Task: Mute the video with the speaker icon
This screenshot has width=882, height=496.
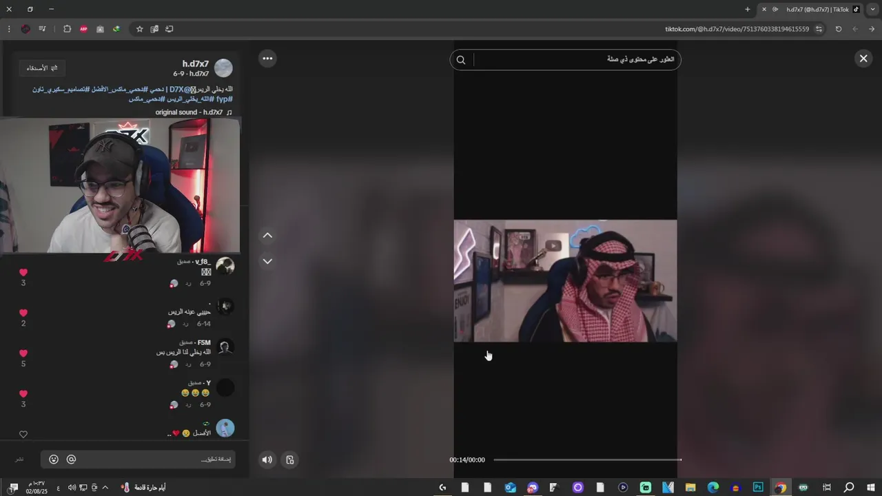Action: 267,459
